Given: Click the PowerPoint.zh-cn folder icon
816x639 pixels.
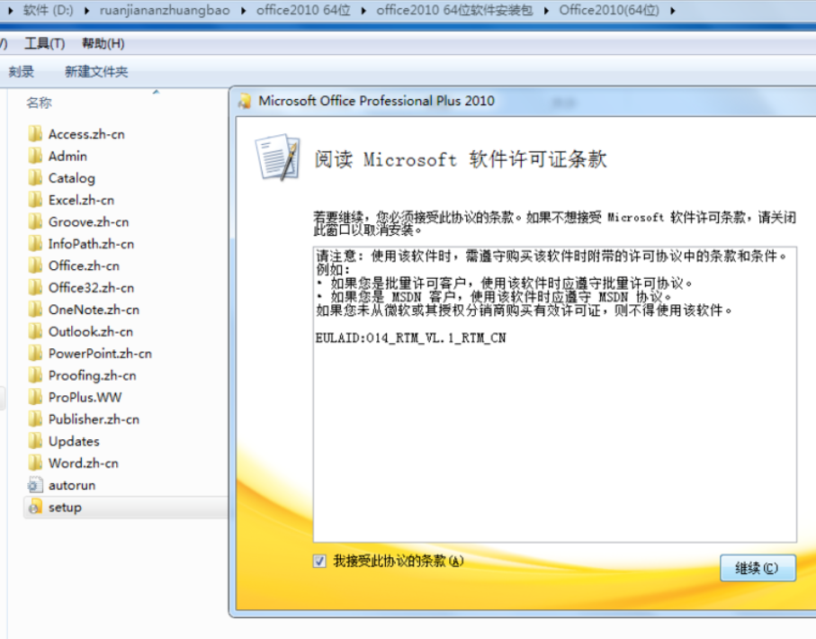Looking at the screenshot, I should point(35,353).
